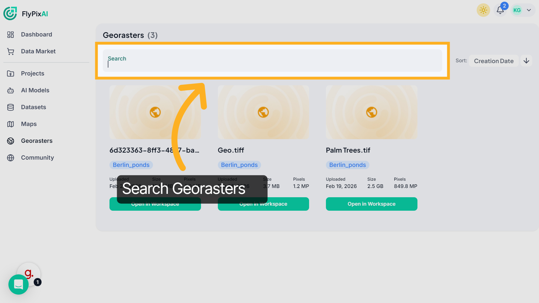Screen dimensions: 539x303
Task: Click the FlyPixAI logo icon
Action: (x=10, y=13)
